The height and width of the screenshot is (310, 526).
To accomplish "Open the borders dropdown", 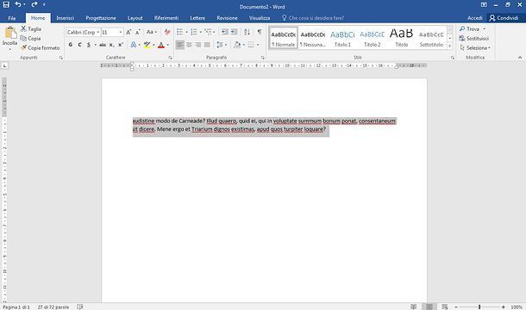I will click(258, 45).
